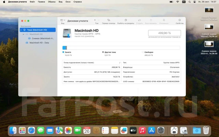Click Disk Utility stethoscope icon in Dock
This screenshot has height=137, width=219.
(x=184, y=130)
